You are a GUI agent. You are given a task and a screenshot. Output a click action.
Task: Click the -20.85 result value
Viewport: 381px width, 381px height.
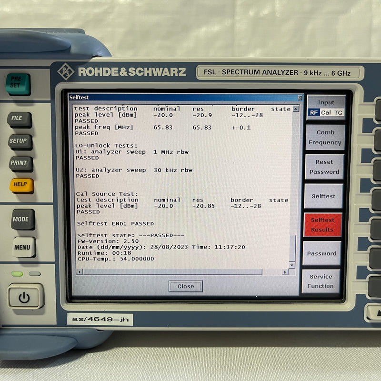click(x=203, y=206)
